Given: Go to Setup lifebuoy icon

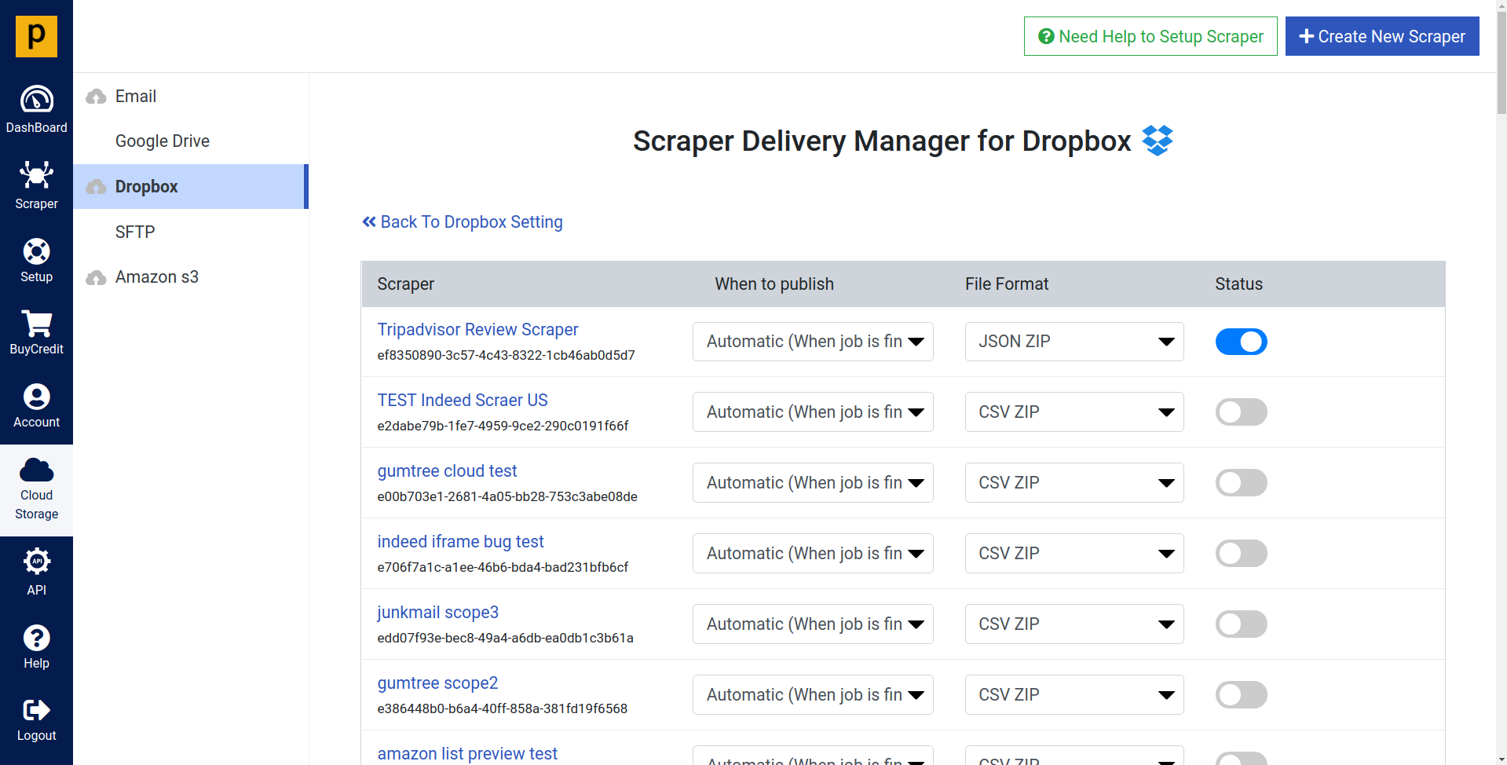Looking at the screenshot, I should click(x=36, y=251).
